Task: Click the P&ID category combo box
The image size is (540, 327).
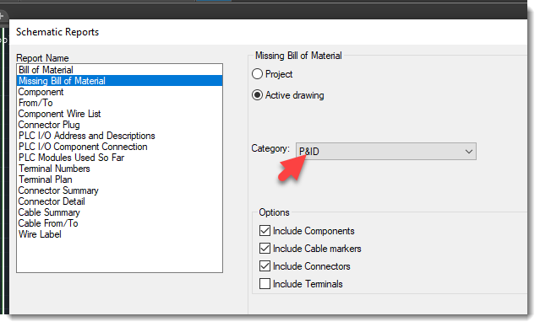Action: (385, 152)
